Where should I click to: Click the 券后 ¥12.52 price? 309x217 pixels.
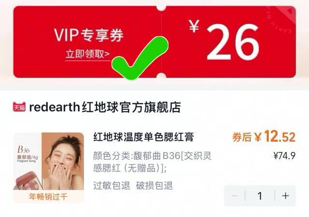pos(264,136)
